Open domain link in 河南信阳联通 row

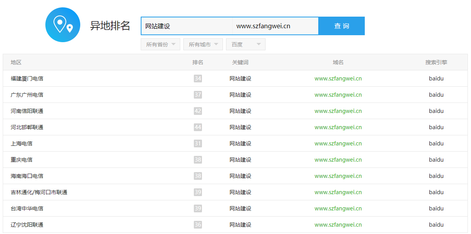click(x=338, y=111)
